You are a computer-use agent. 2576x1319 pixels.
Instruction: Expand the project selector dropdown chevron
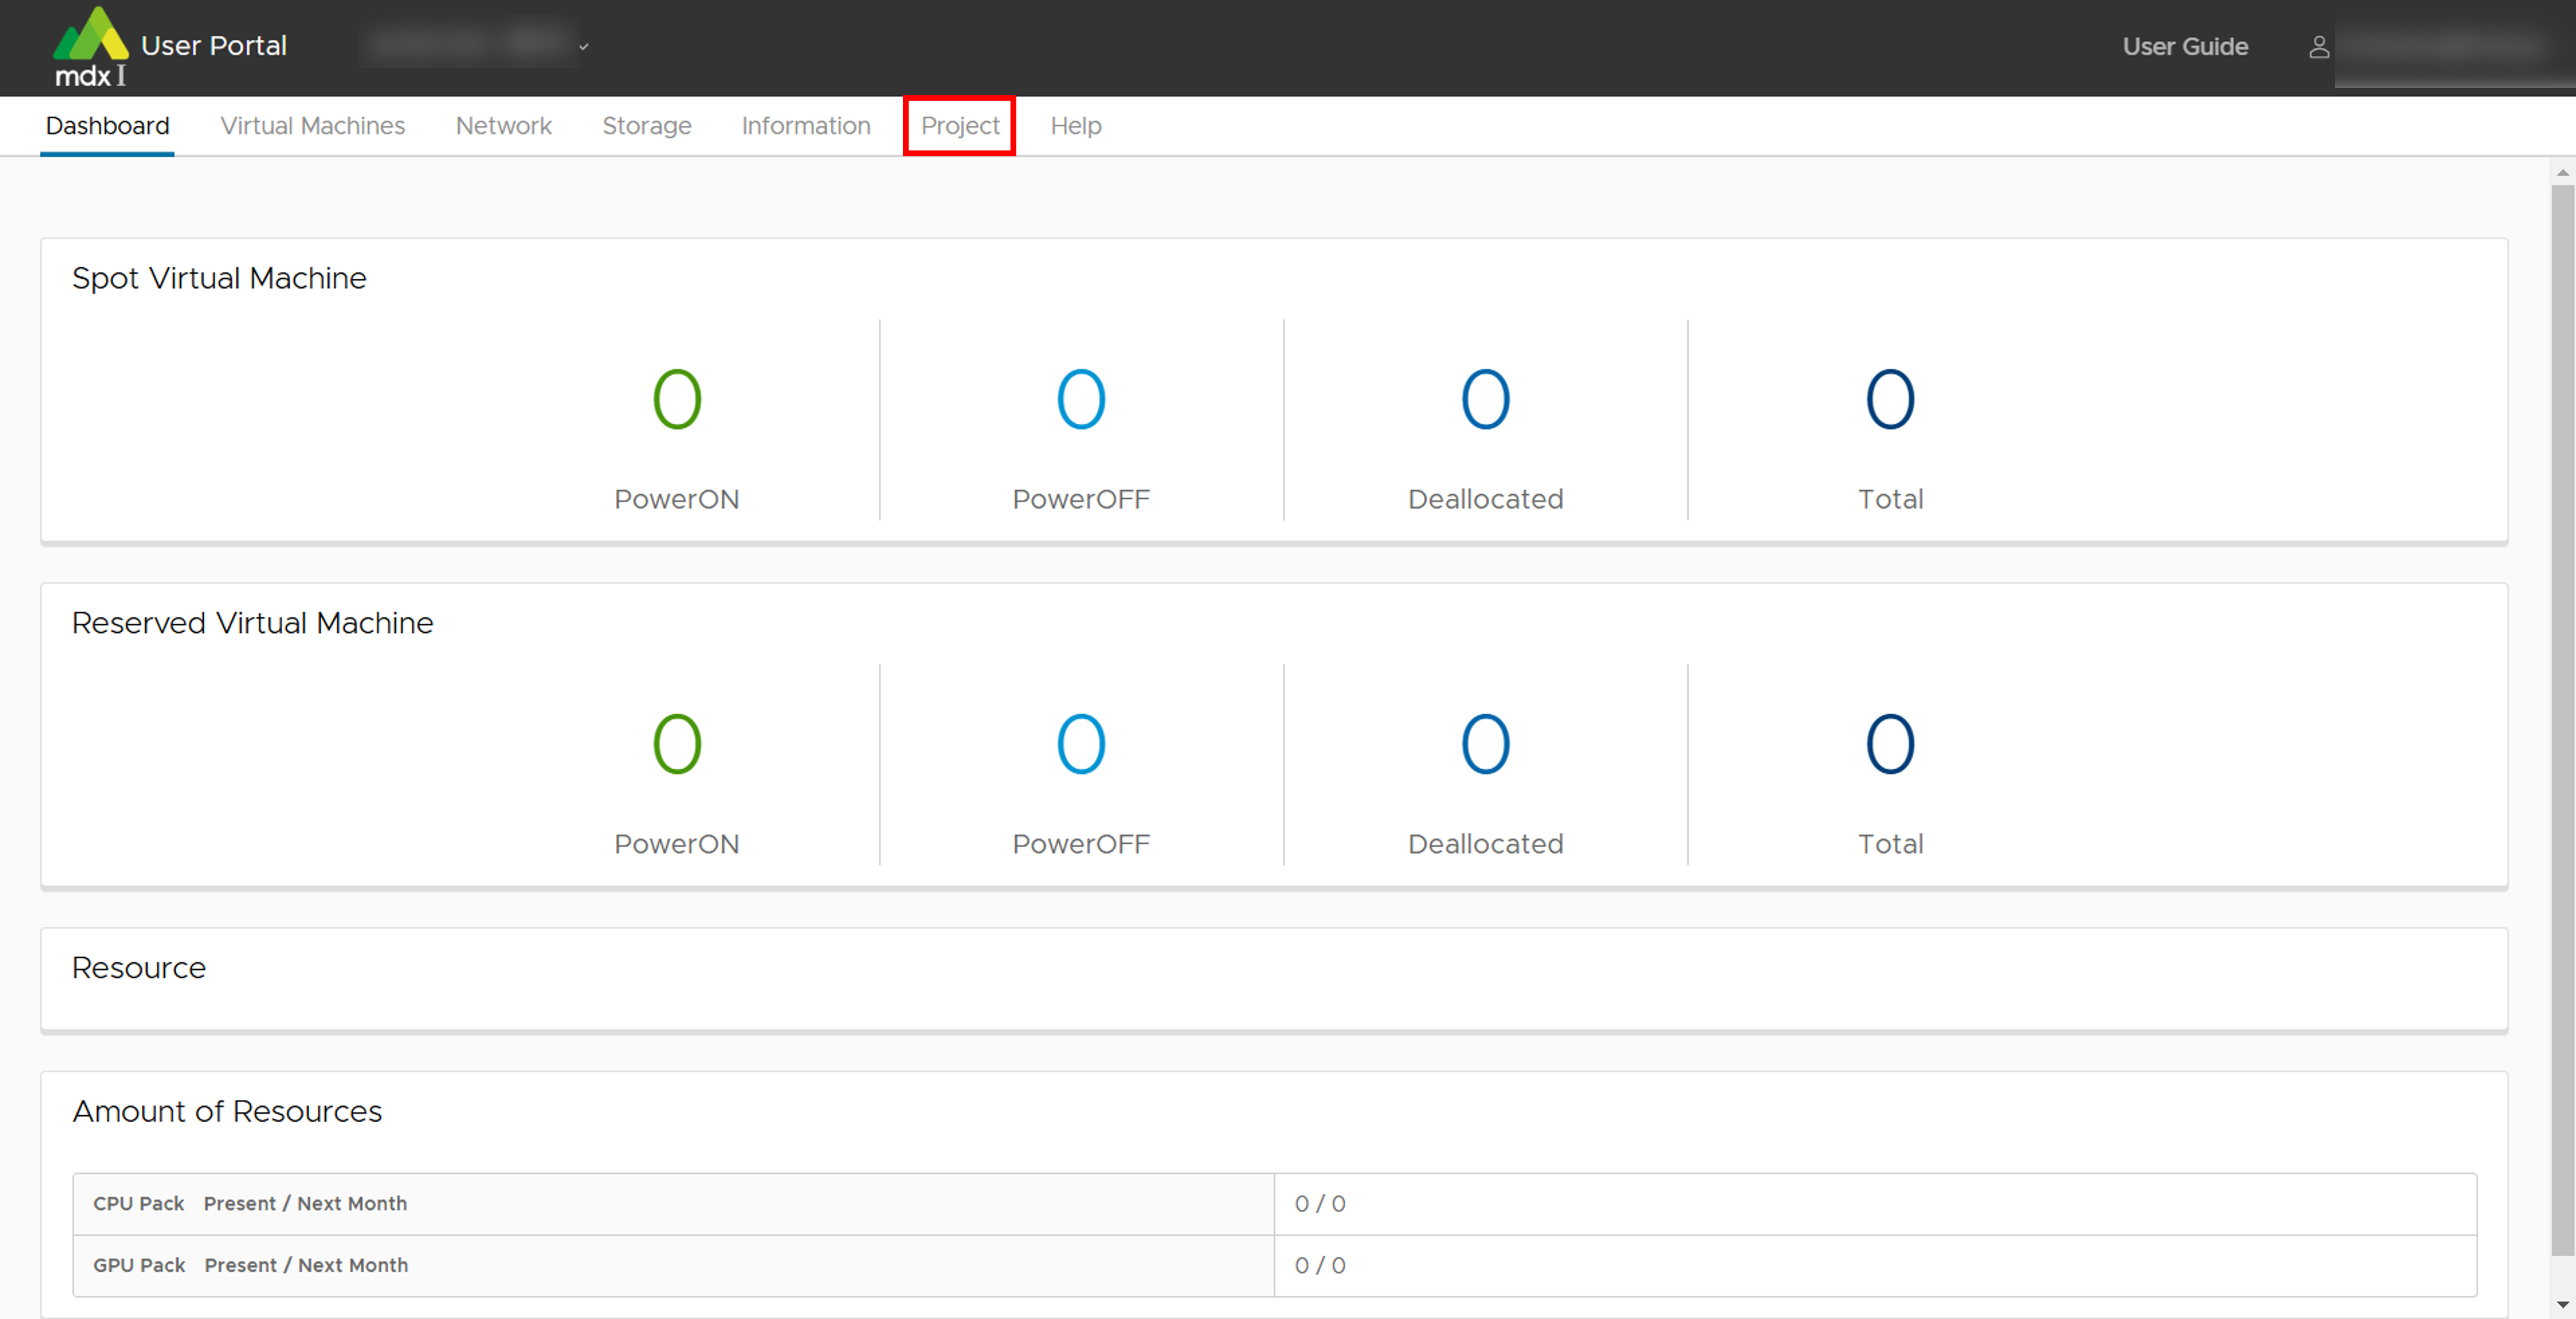(583, 47)
